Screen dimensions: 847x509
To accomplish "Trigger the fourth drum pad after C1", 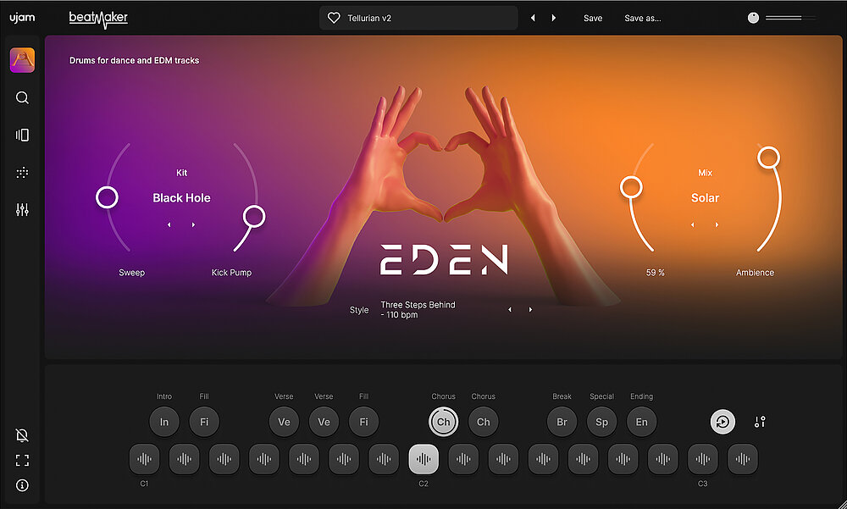I will (x=304, y=459).
